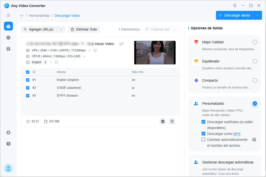Delete the item with trash icon
Viewport: 266px width, 177px height.
[x=172, y=121]
